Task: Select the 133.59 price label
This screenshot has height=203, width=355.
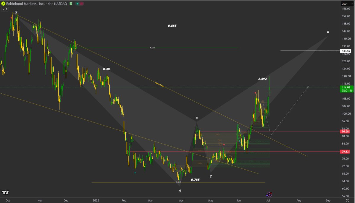Action: point(346,51)
